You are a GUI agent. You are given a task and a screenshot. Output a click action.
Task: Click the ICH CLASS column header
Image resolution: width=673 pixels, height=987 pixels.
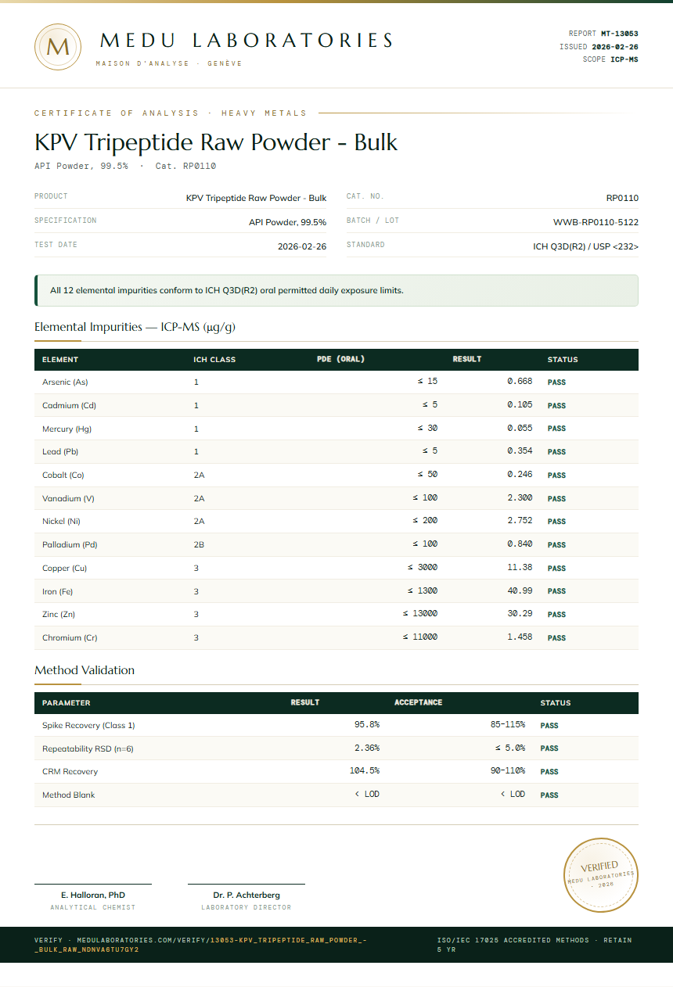214,360
